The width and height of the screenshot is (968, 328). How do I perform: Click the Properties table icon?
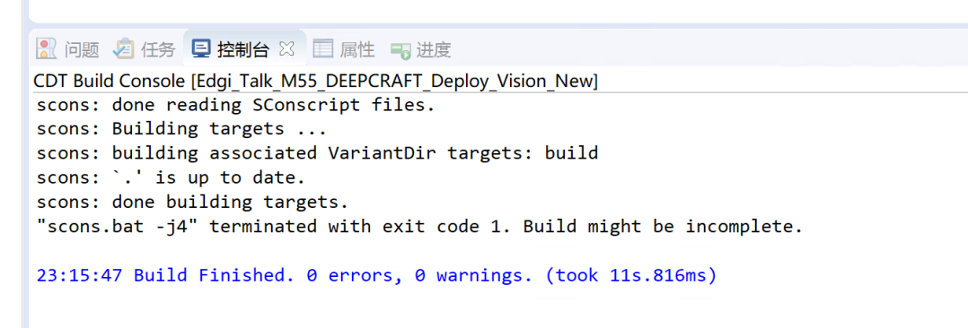click(323, 49)
